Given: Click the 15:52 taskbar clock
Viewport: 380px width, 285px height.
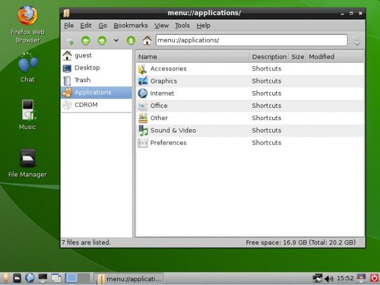Looking at the screenshot, I should pos(345,279).
